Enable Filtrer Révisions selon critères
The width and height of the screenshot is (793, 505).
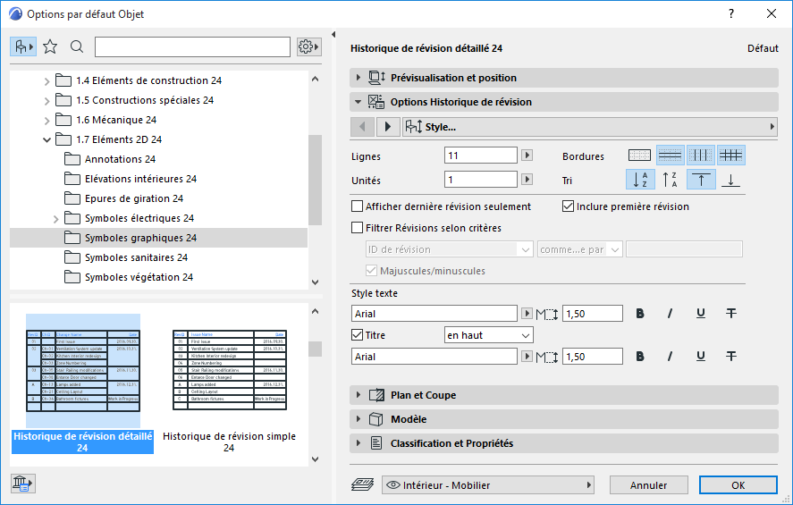(357, 228)
